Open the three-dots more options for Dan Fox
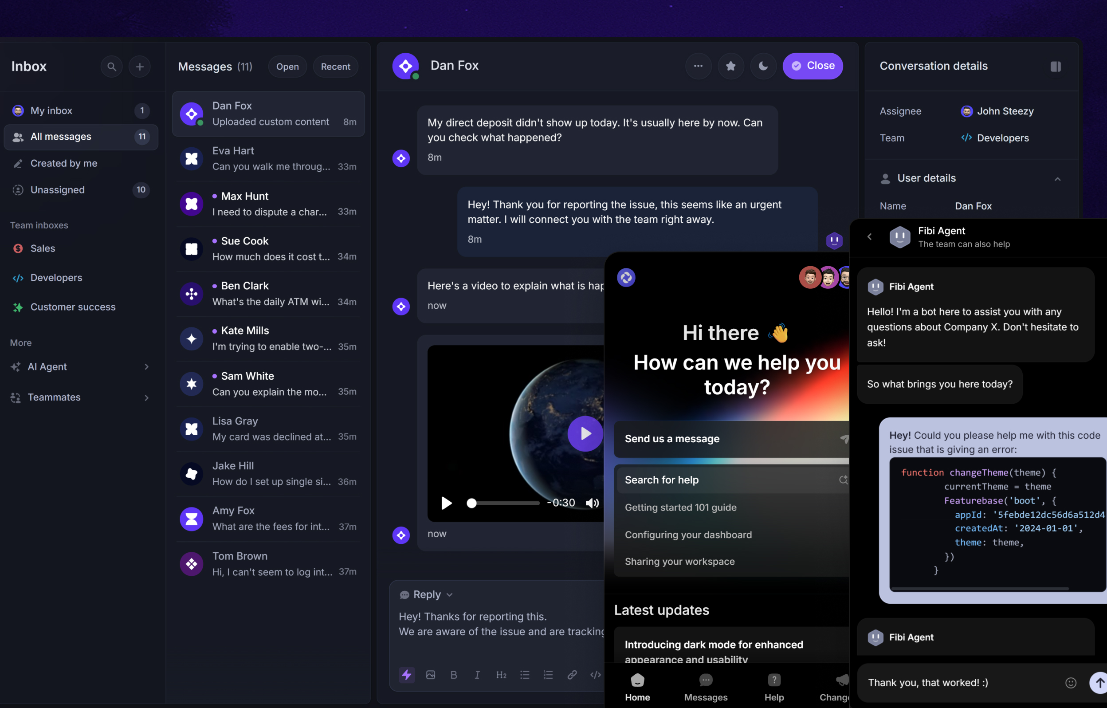 (699, 66)
